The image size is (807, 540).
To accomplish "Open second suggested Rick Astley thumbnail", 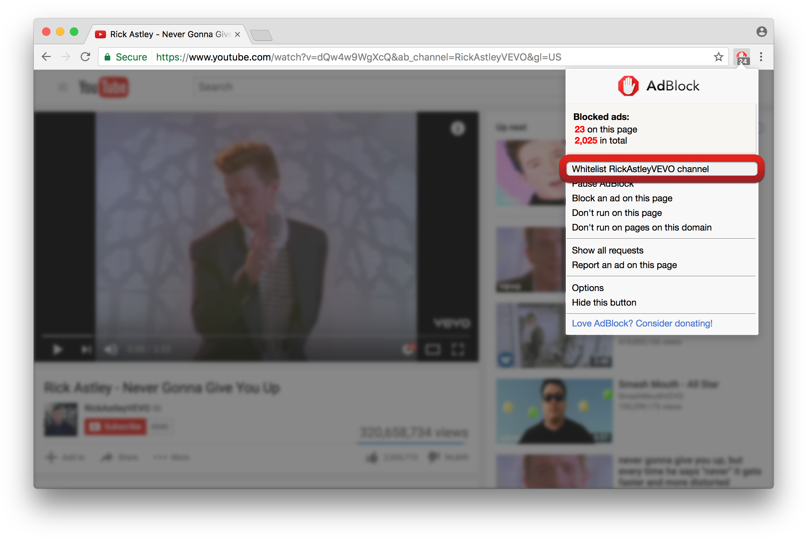I will (x=531, y=260).
